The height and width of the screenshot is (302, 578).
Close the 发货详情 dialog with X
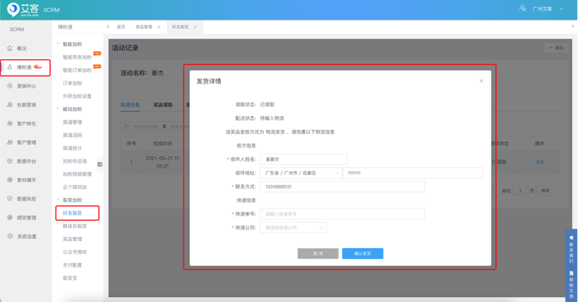coord(481,81)
